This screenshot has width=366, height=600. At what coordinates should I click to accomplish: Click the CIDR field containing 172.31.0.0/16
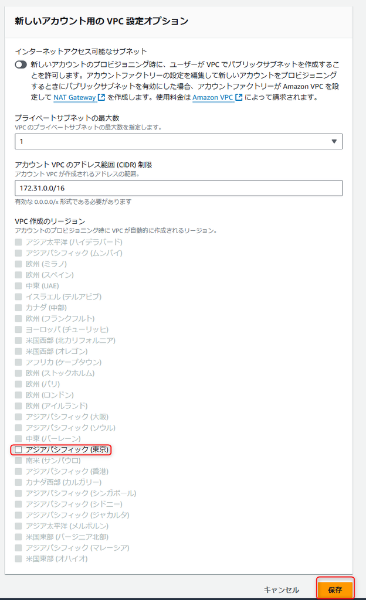178,188
